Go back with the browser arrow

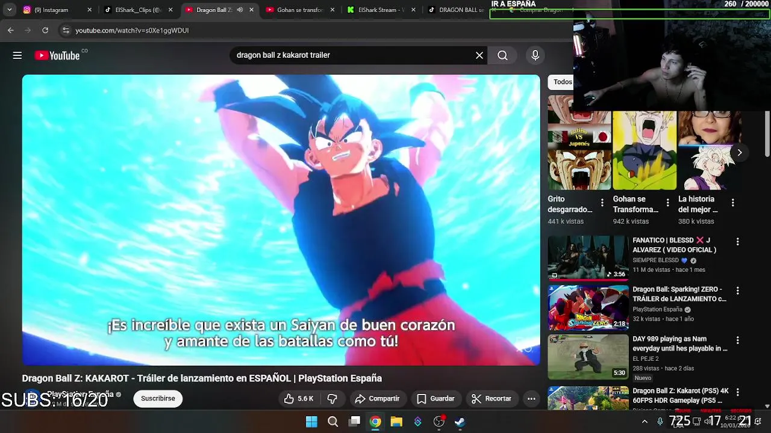pyautogui.click(x=11, y=30)
